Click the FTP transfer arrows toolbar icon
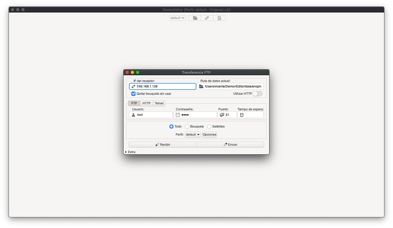The image size is (393, 228). click(207, 18)
